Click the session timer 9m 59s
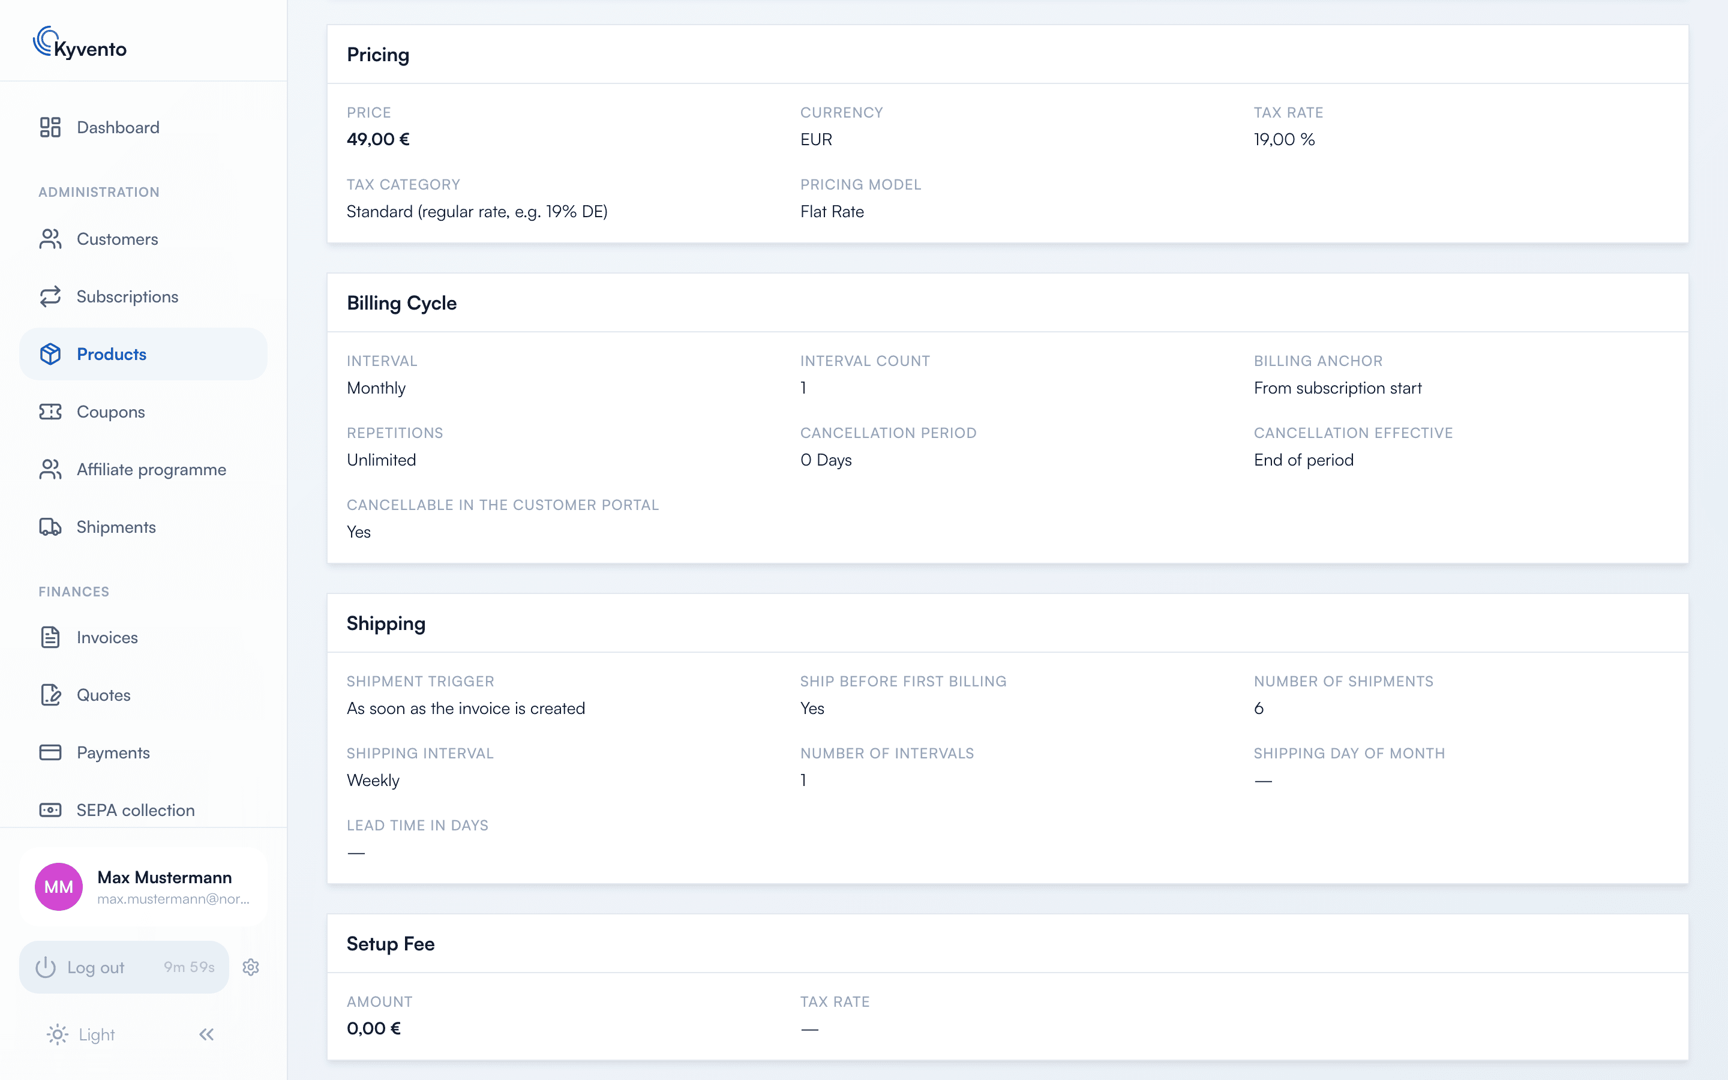The width and height of the screenshot is (1728, 1080). tap(189, 967)
